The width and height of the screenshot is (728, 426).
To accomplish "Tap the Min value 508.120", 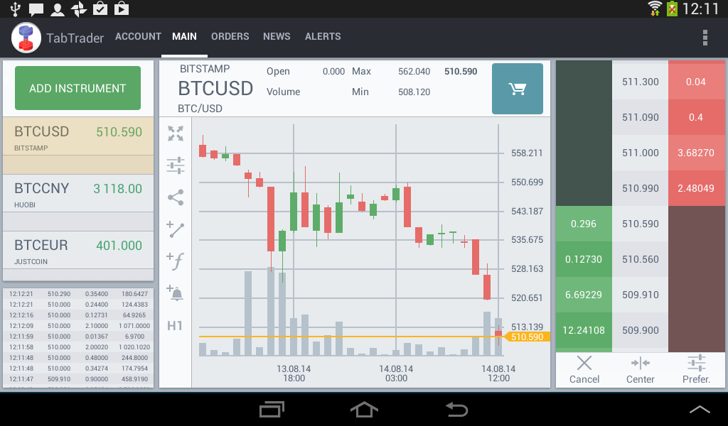I will tap(414, 92).
